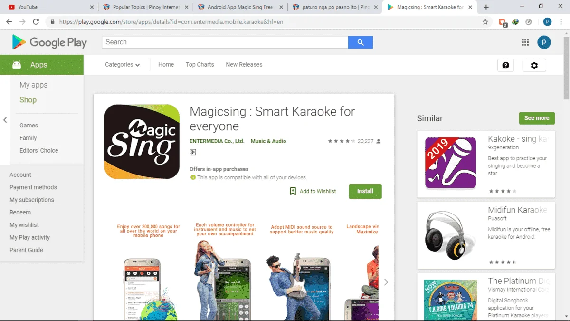This screenshot has width=570, height=321.
Task: Click the blue search magnifier button
Action: pos(361,42)
